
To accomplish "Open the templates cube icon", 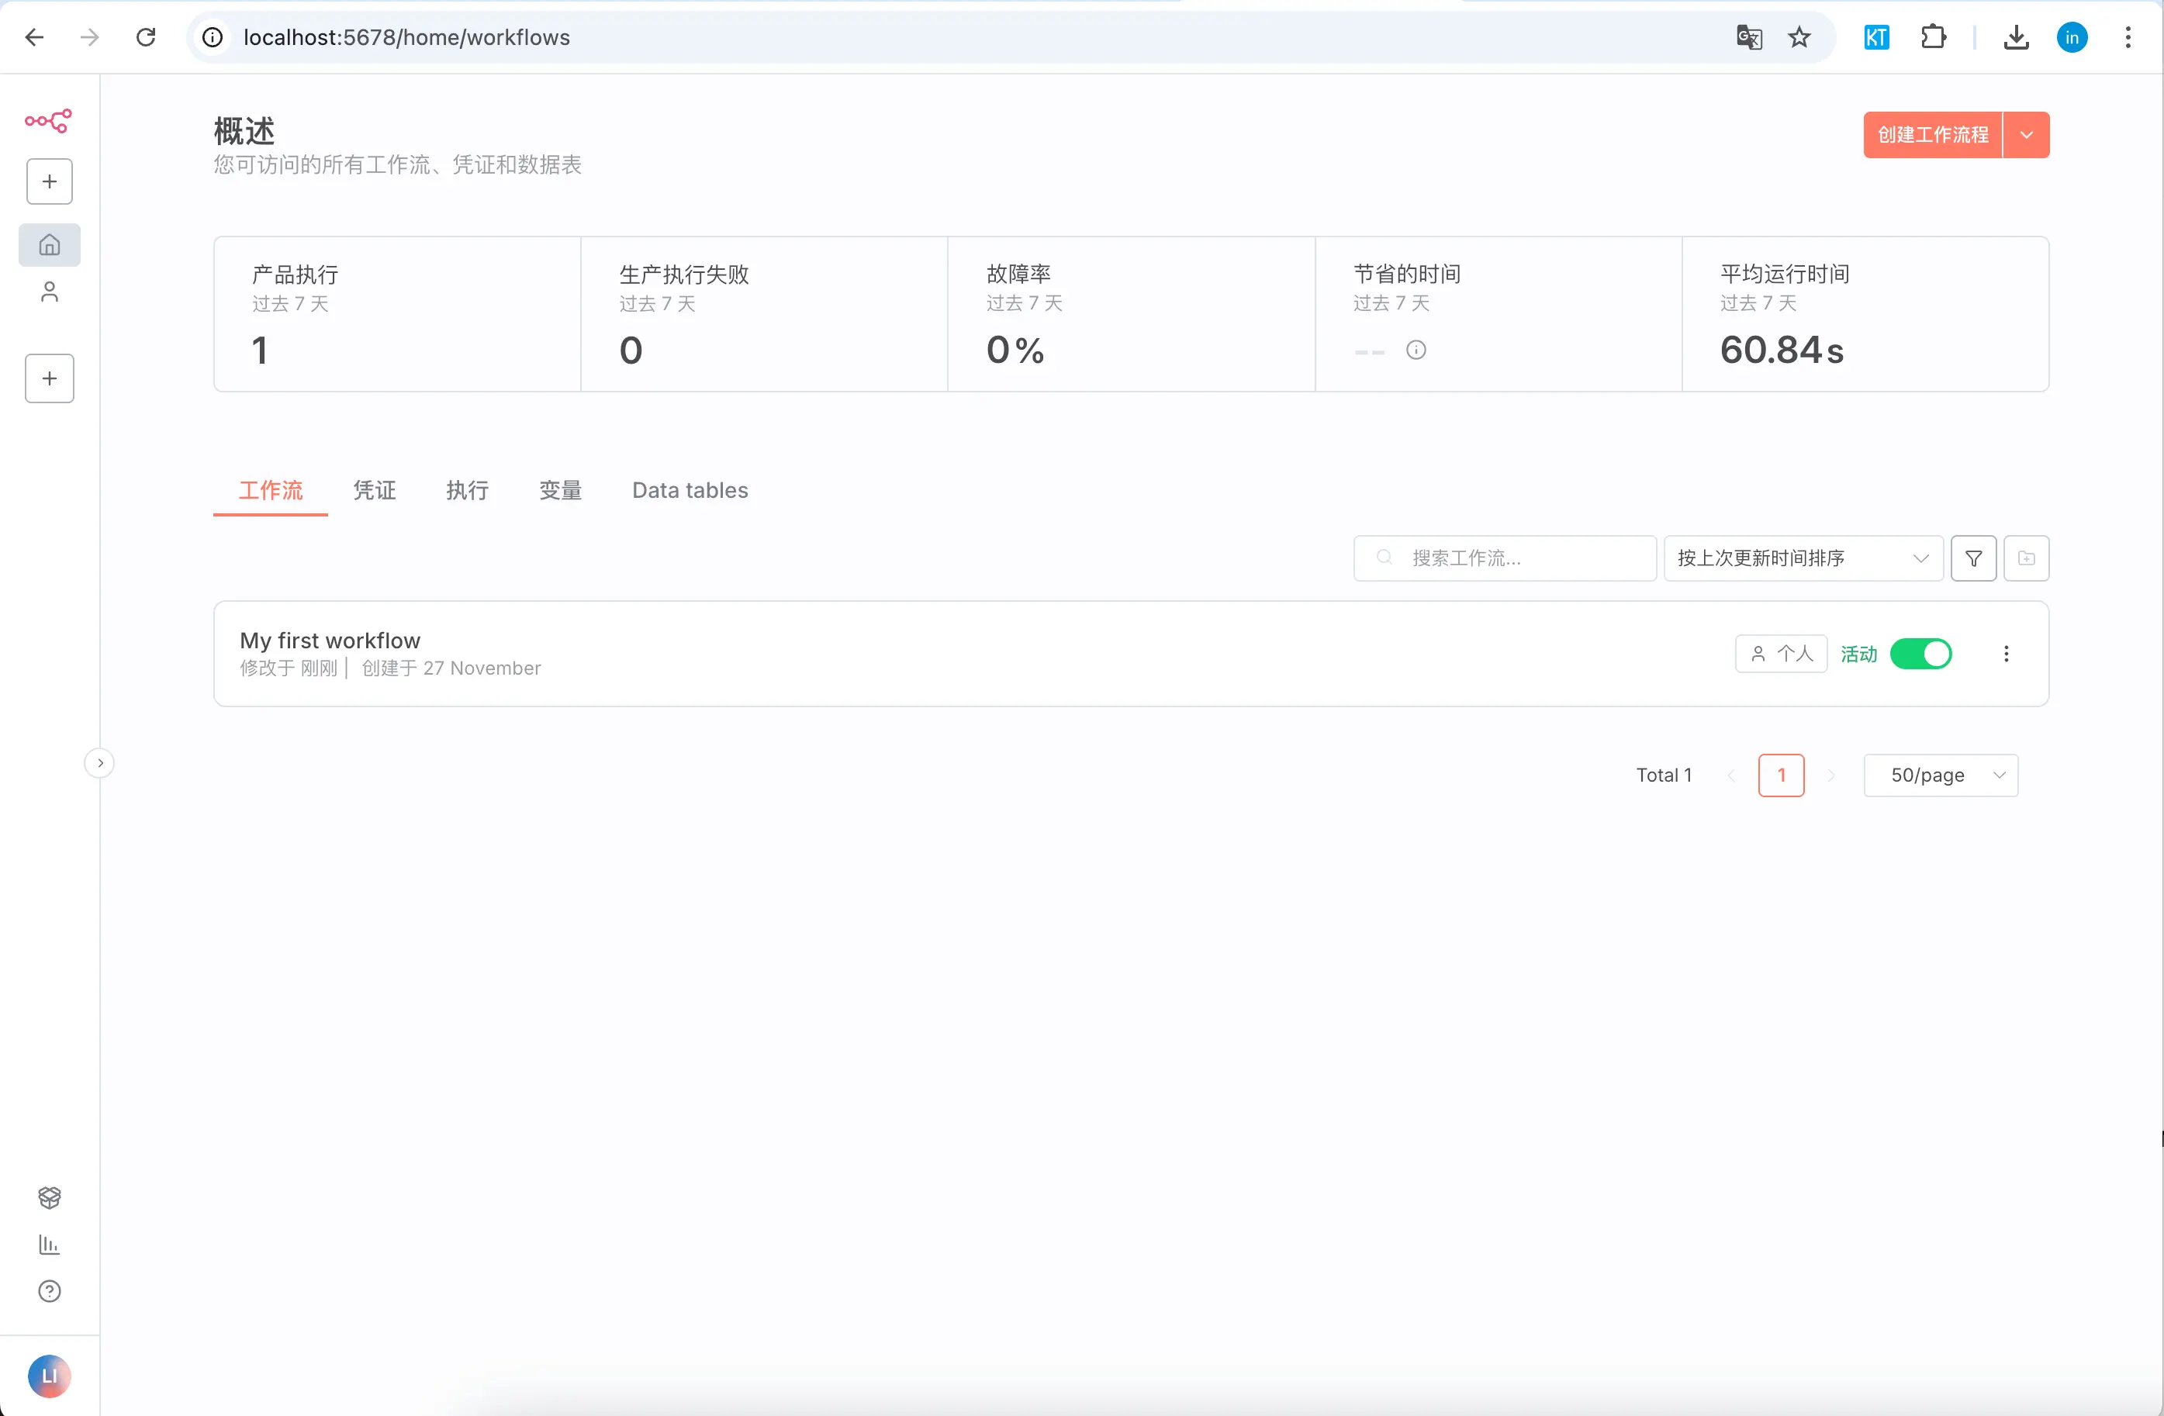I will pyautogui.click(x=49, y=1197).
